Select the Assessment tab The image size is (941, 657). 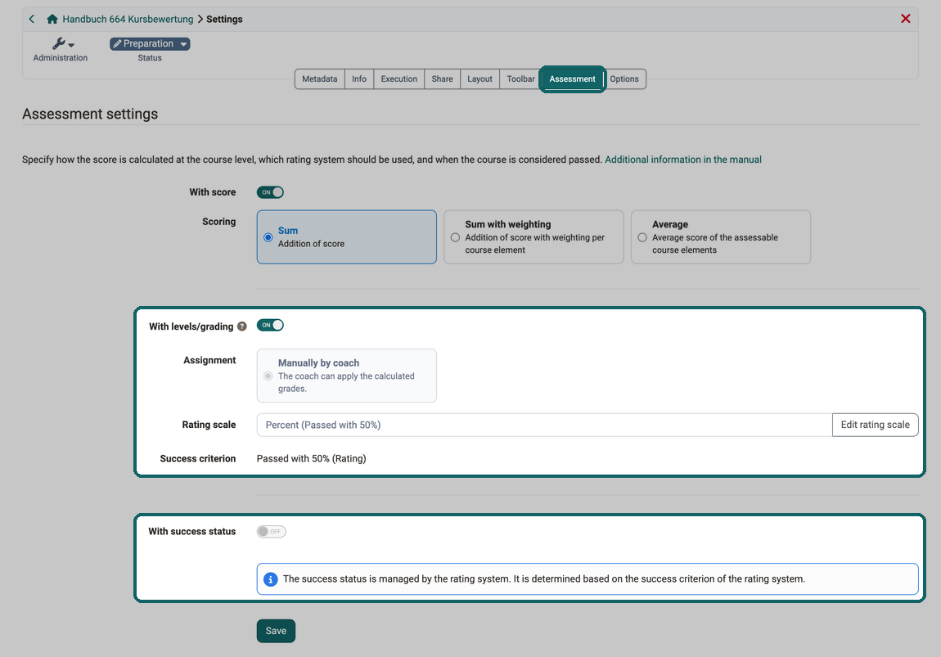[x=573, y=79]
